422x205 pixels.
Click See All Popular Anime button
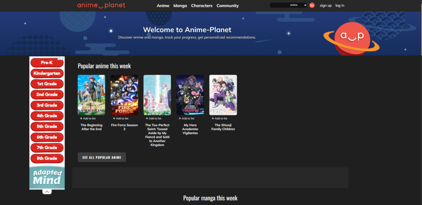[102, 157]
